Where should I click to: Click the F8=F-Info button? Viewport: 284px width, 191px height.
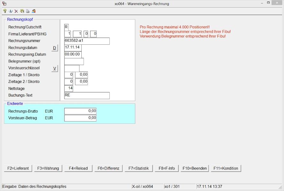click(167, 168)
